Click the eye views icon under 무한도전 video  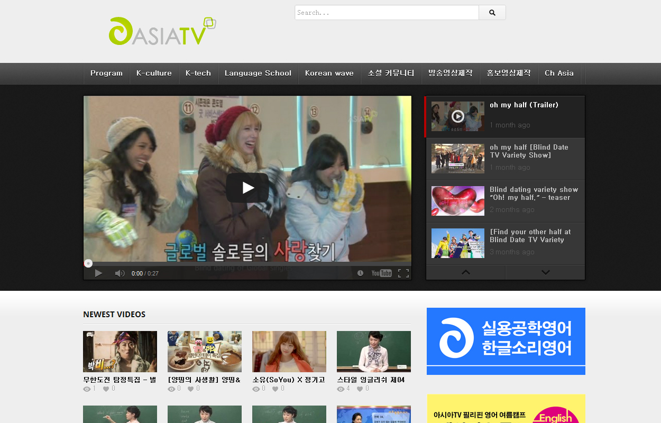[87, 389]
